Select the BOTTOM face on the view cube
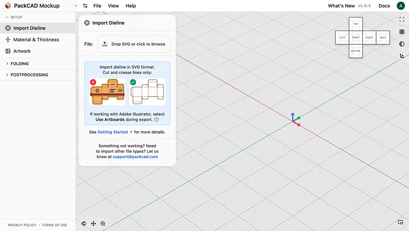The image size is (409, 231). [x=356, y=51]
